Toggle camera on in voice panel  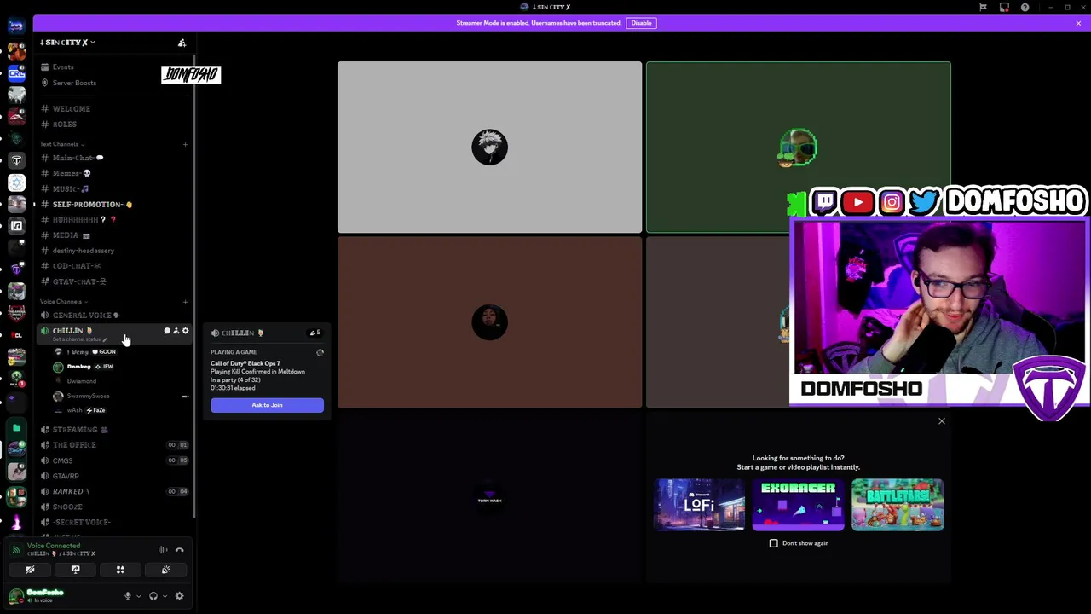tap(30, 570)
